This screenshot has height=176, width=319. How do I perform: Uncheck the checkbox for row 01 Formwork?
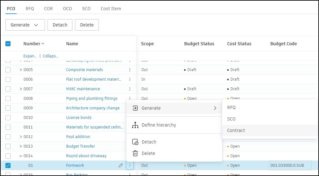click(8, 165)
